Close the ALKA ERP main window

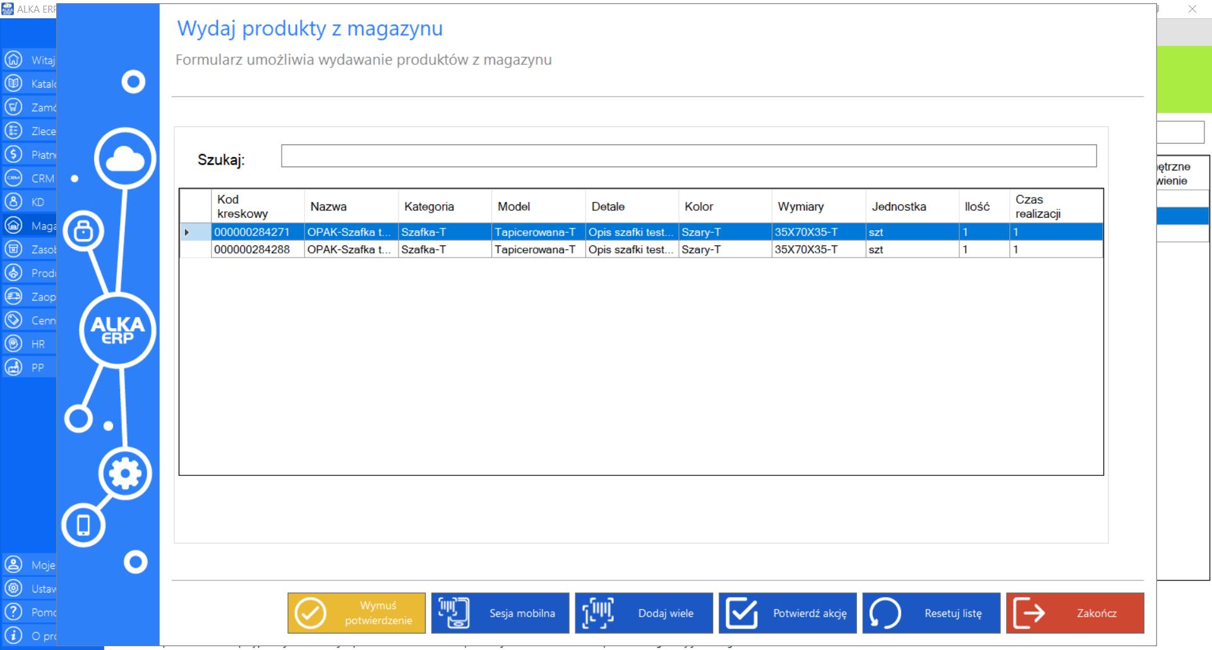coord(1192,9)
